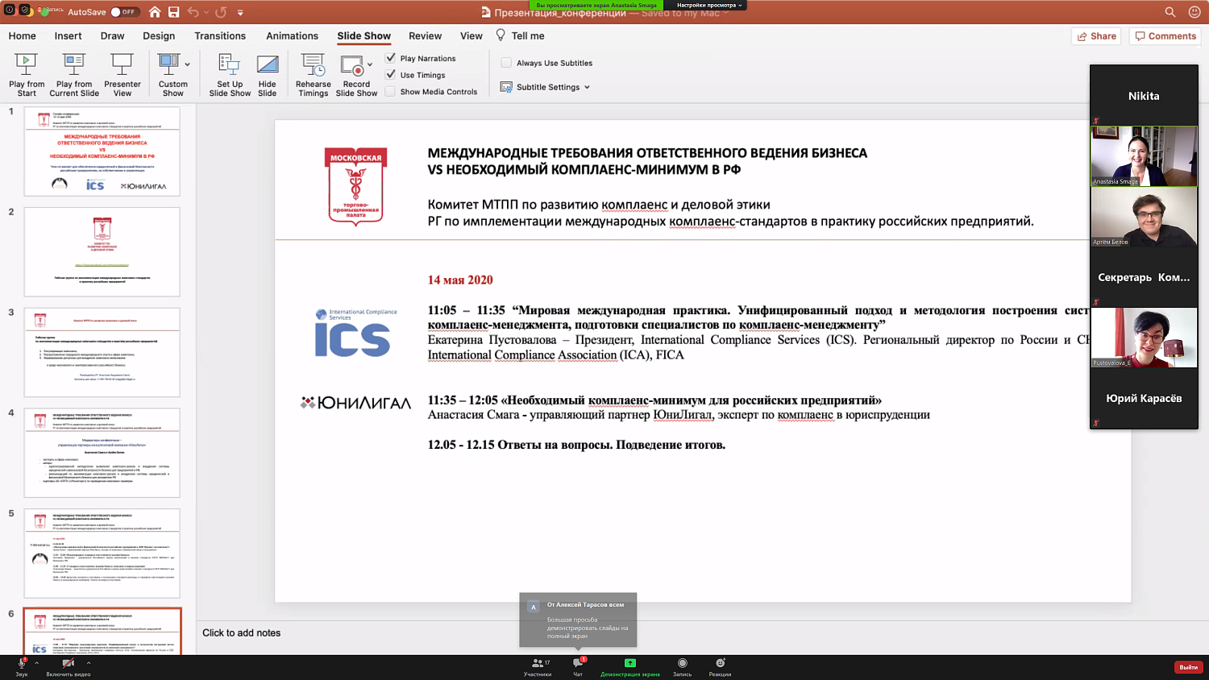Click the Subtitle Settings icon
The width and height of the screenshot is (1209, 680).
pos(506,87)
